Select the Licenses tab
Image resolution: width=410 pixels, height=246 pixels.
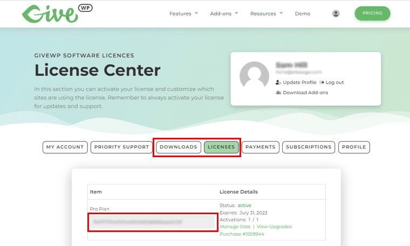221,147
